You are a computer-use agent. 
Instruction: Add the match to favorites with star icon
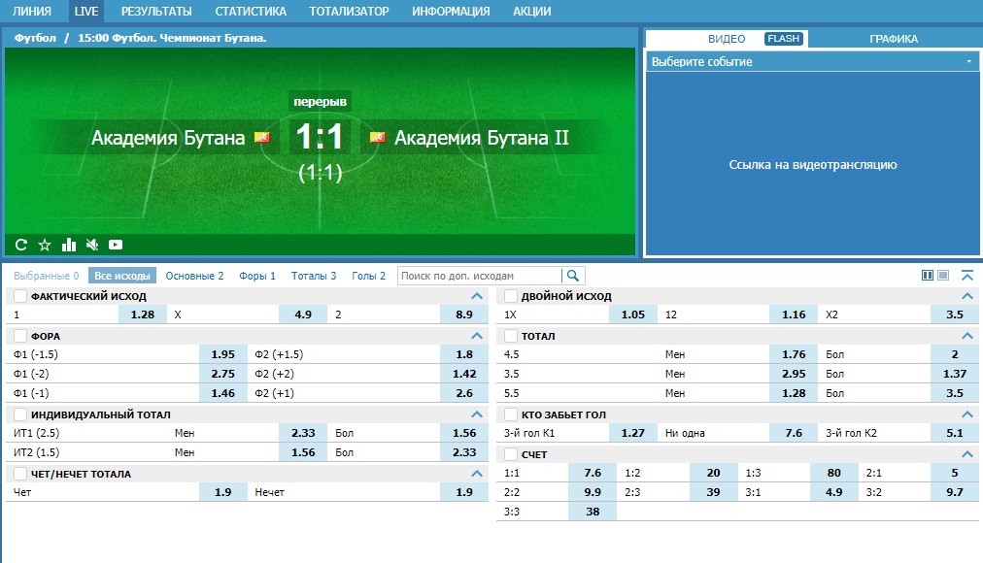coord(45,245)
